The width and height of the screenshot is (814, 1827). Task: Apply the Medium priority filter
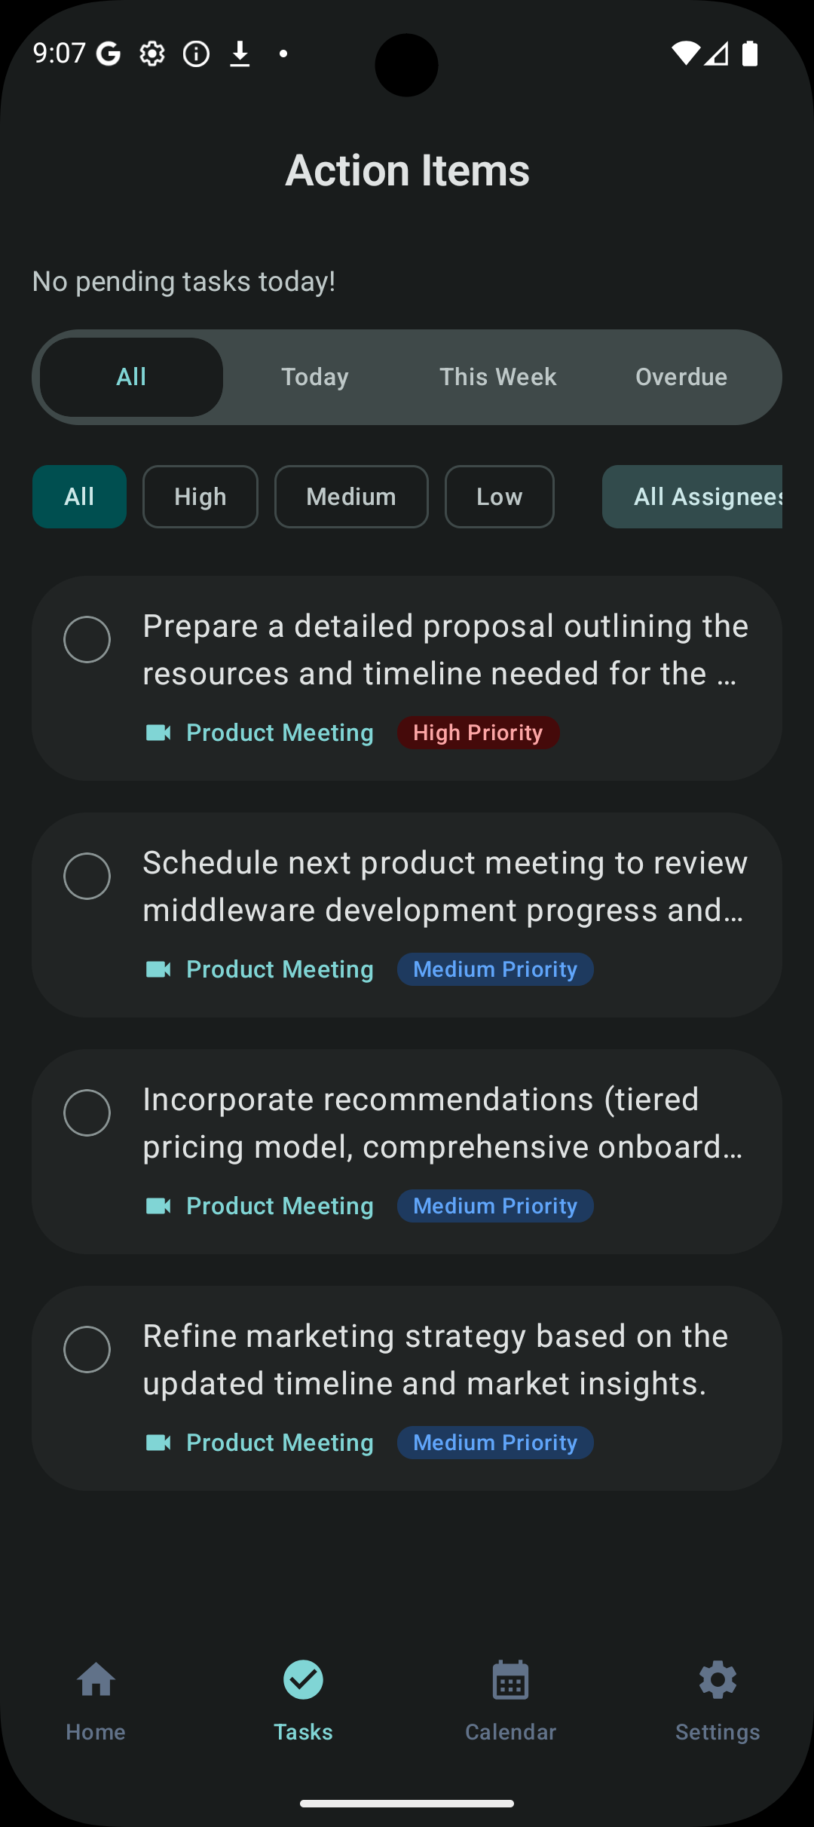click(x=351, y=497)
